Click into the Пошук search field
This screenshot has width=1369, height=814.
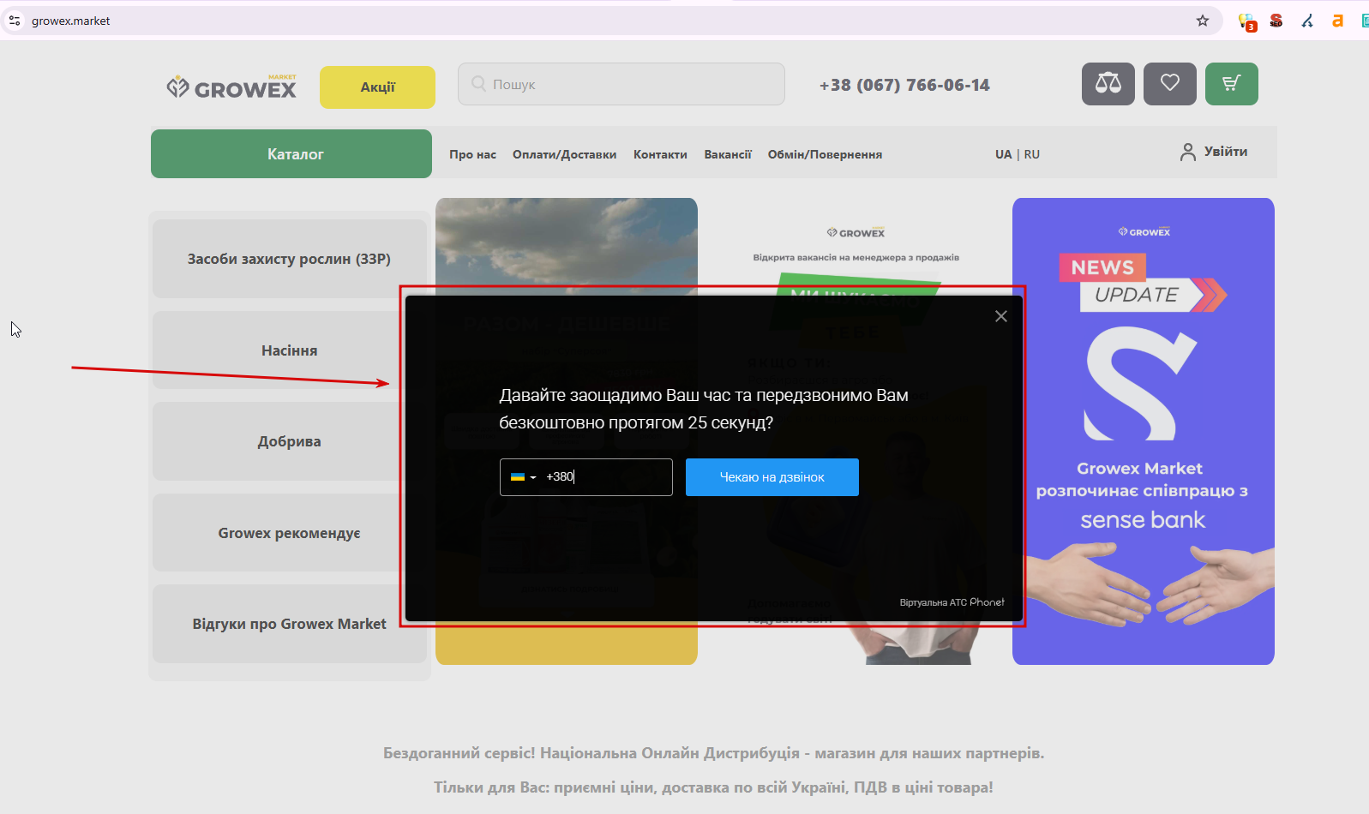(x=621, y=84)
